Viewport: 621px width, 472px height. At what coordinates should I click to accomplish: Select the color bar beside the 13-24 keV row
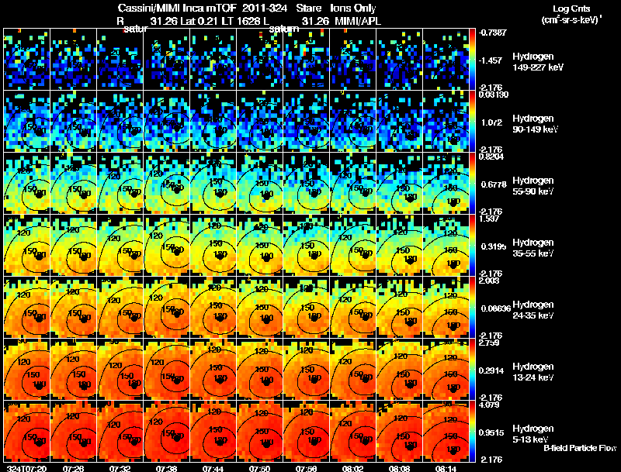[x=472, y=370]
